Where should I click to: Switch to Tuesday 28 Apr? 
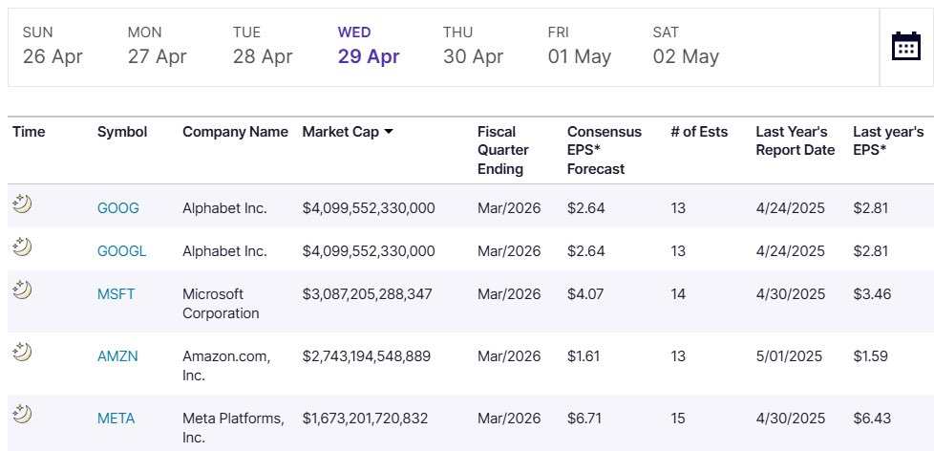[263, 46]
